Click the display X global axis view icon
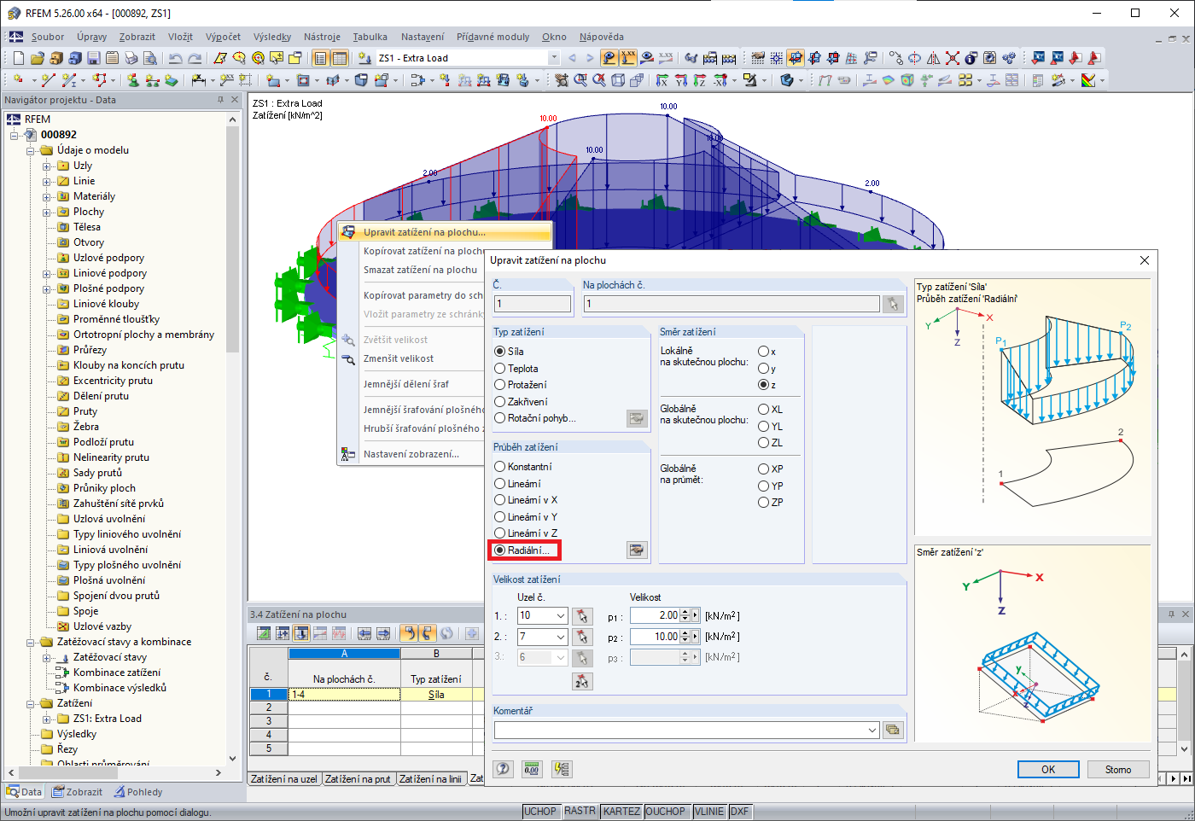The image size is (1195, 821). click(662, 80)
